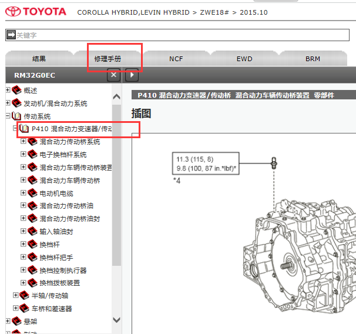
Task: Select the 概述 tree item text
Action: pos(31,91)
